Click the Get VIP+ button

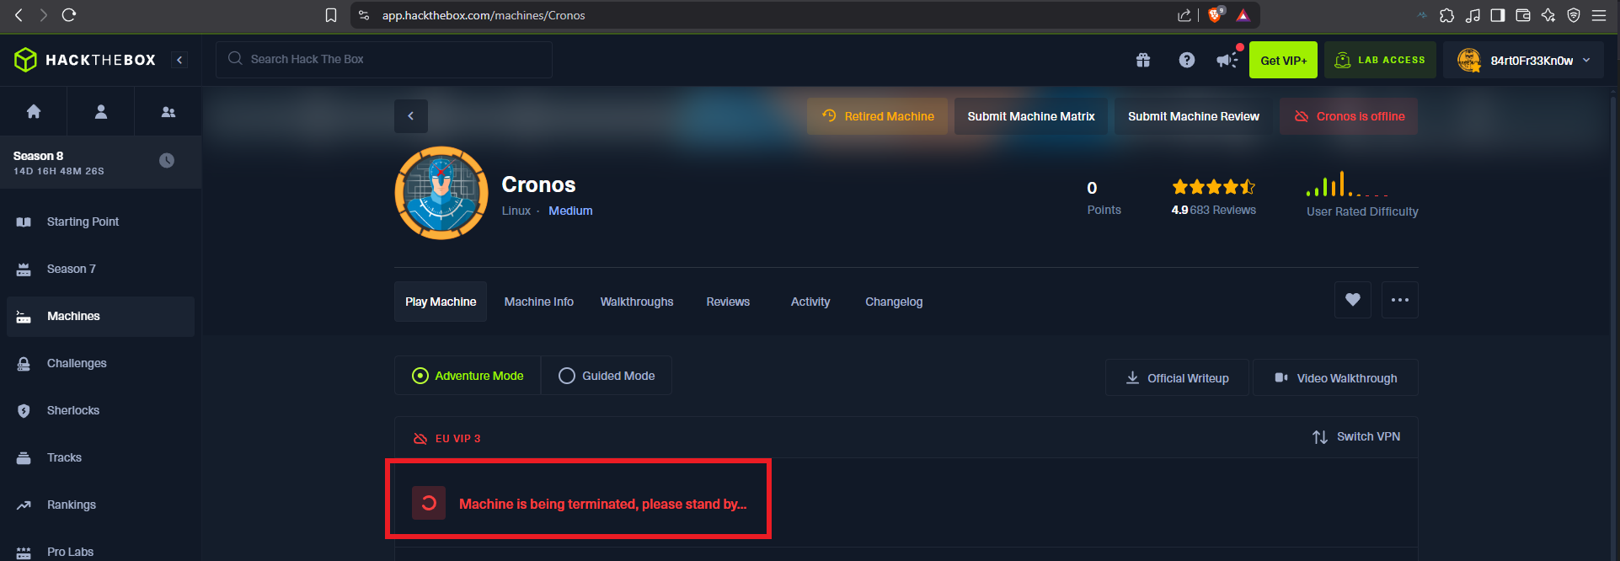1283,60
